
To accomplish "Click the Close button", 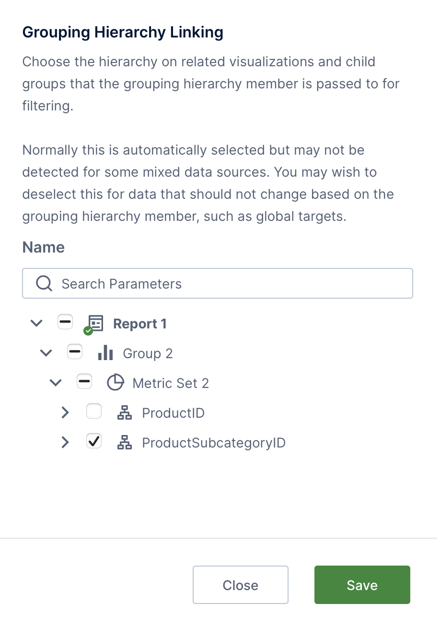I will [x=240, y=585].
